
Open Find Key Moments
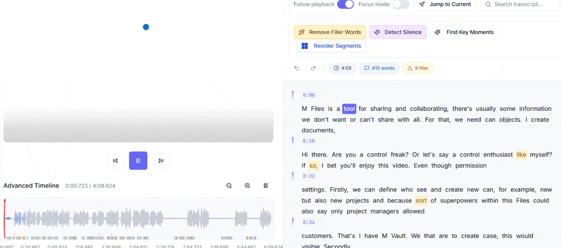click(x=464, y=32)
